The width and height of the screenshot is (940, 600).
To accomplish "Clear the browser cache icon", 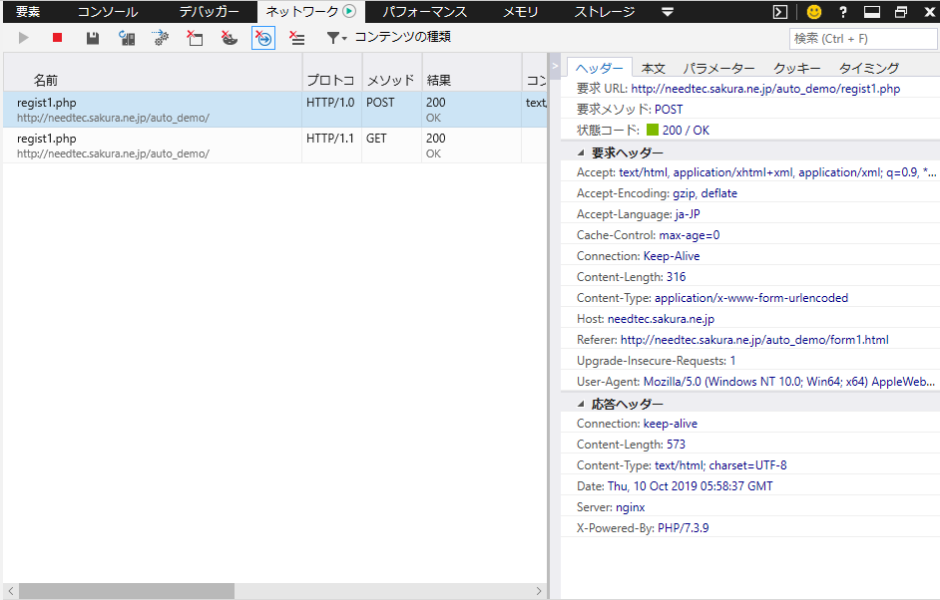I will click(195, 38).
